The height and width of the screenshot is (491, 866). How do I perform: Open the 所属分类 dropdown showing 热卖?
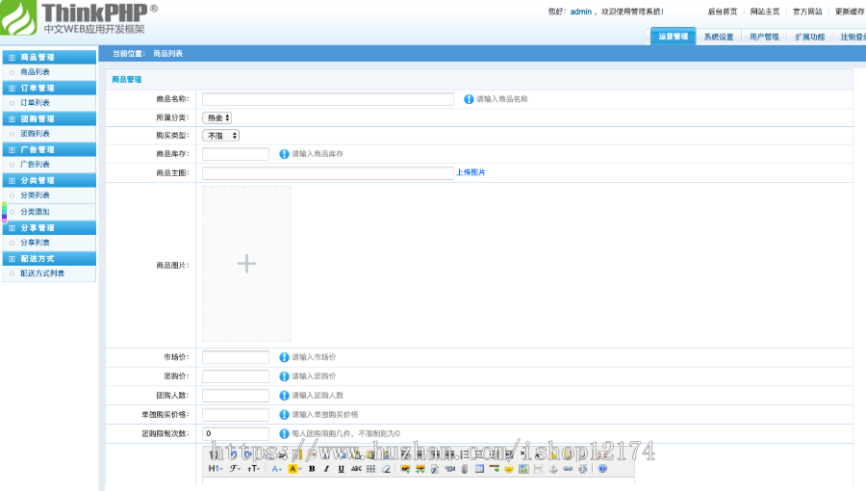coord(217,117)
